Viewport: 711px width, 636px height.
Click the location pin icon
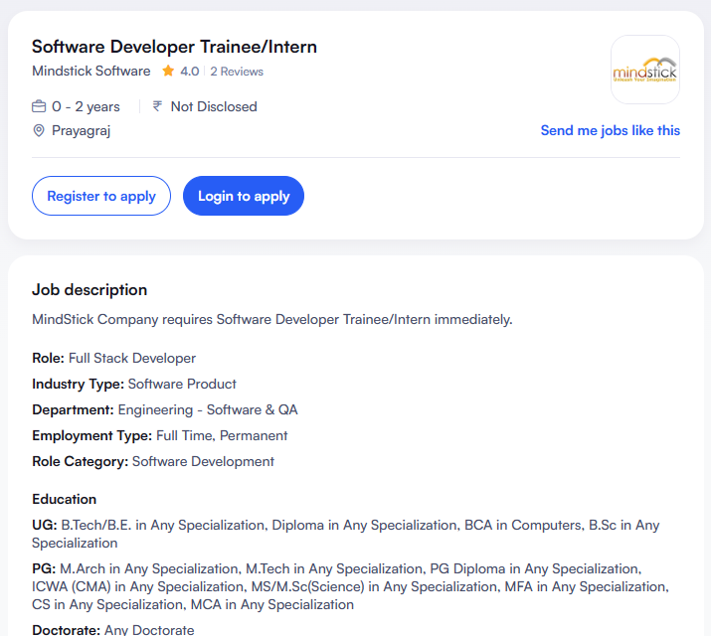coord(39,130)
